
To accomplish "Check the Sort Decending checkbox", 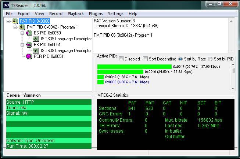I will [x=145, y=59].
